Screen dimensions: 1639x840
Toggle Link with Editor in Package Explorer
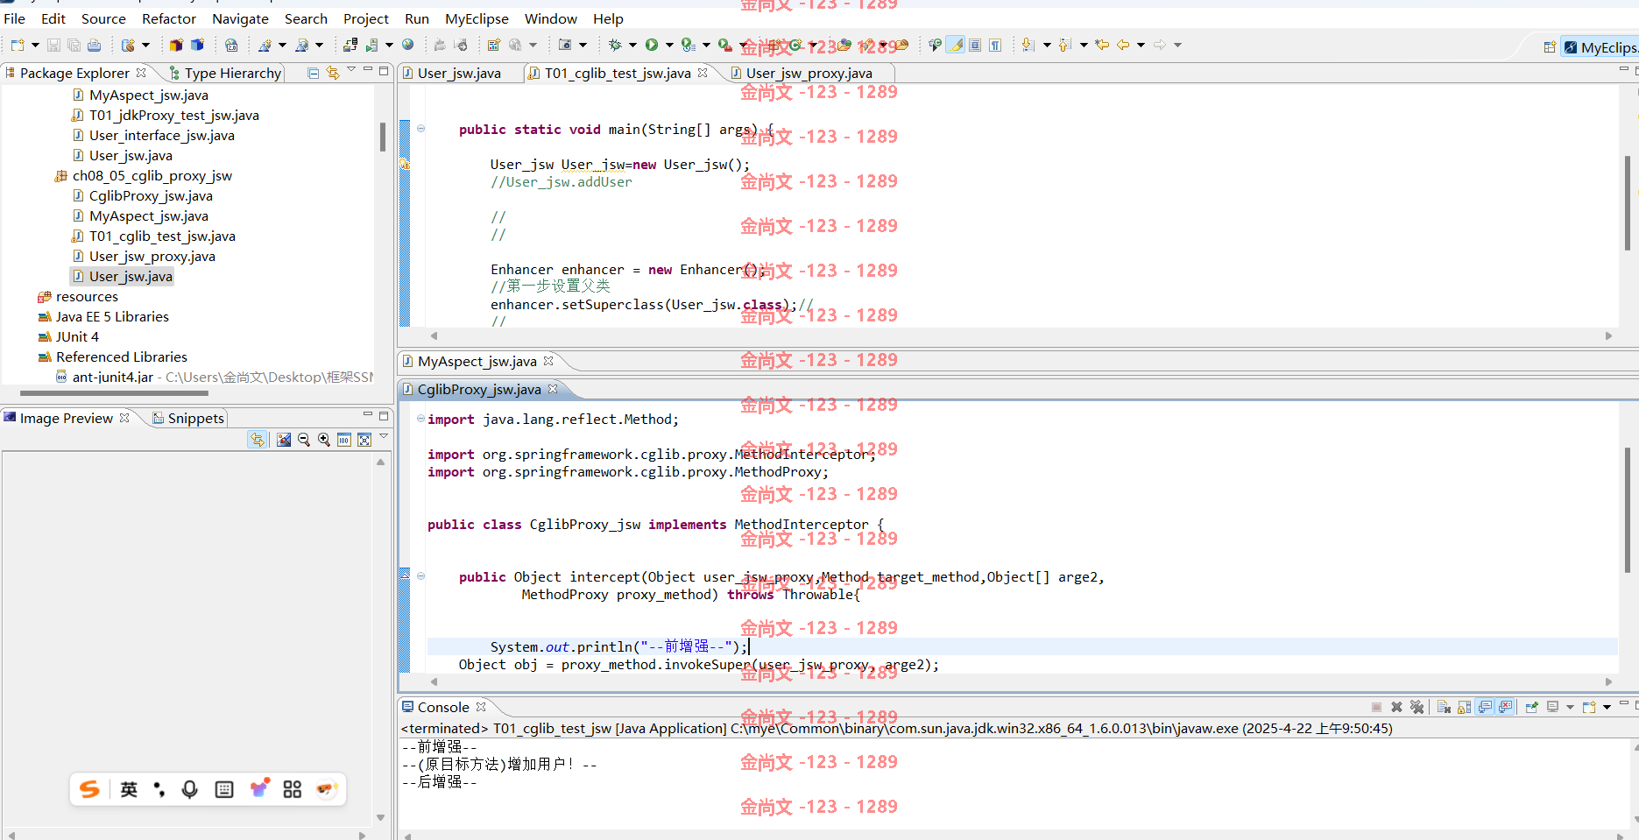click(x=333, y=73)
